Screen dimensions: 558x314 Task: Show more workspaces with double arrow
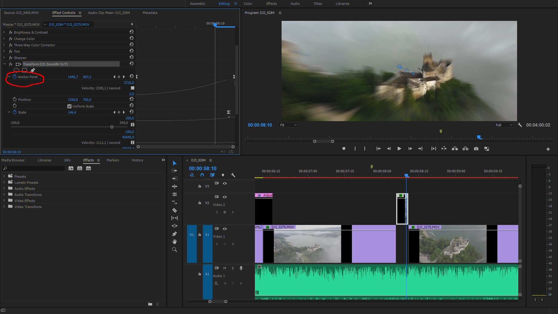coord(370,3)
